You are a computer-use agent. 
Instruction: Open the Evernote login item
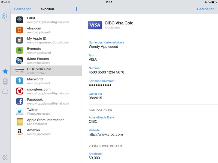pyautogui.click(x=46, y=51)
